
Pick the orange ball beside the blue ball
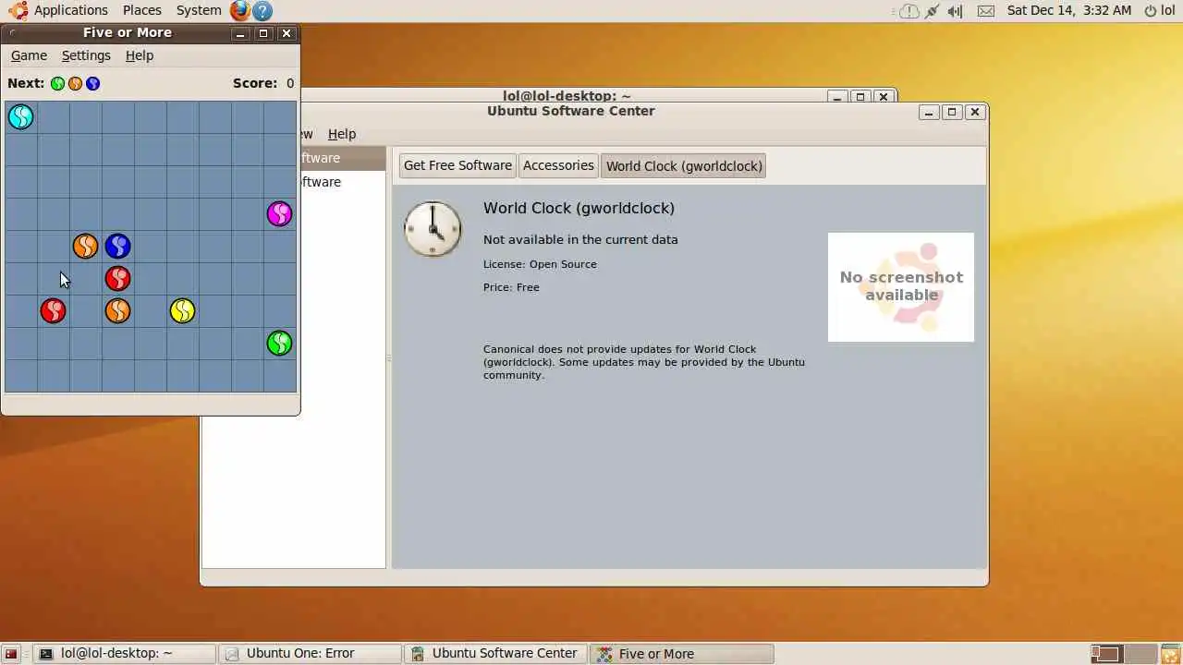pos(85,246)
